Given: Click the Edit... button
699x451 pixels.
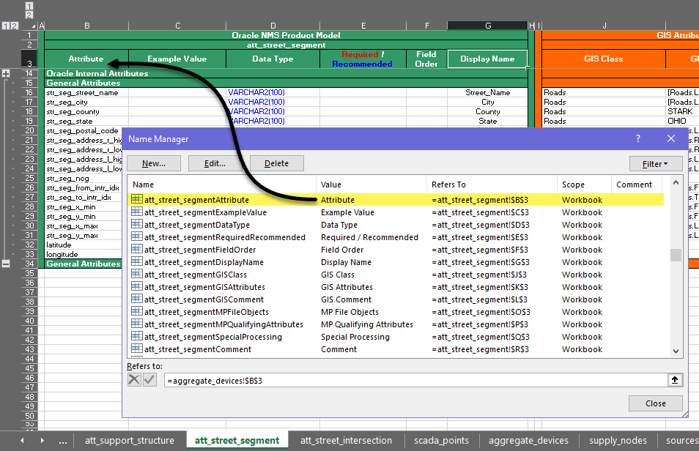Looking at the screenshot, I should click(x=215, y=163).
